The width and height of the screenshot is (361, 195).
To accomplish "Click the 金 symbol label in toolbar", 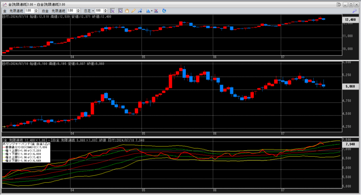I will (4, 11).
